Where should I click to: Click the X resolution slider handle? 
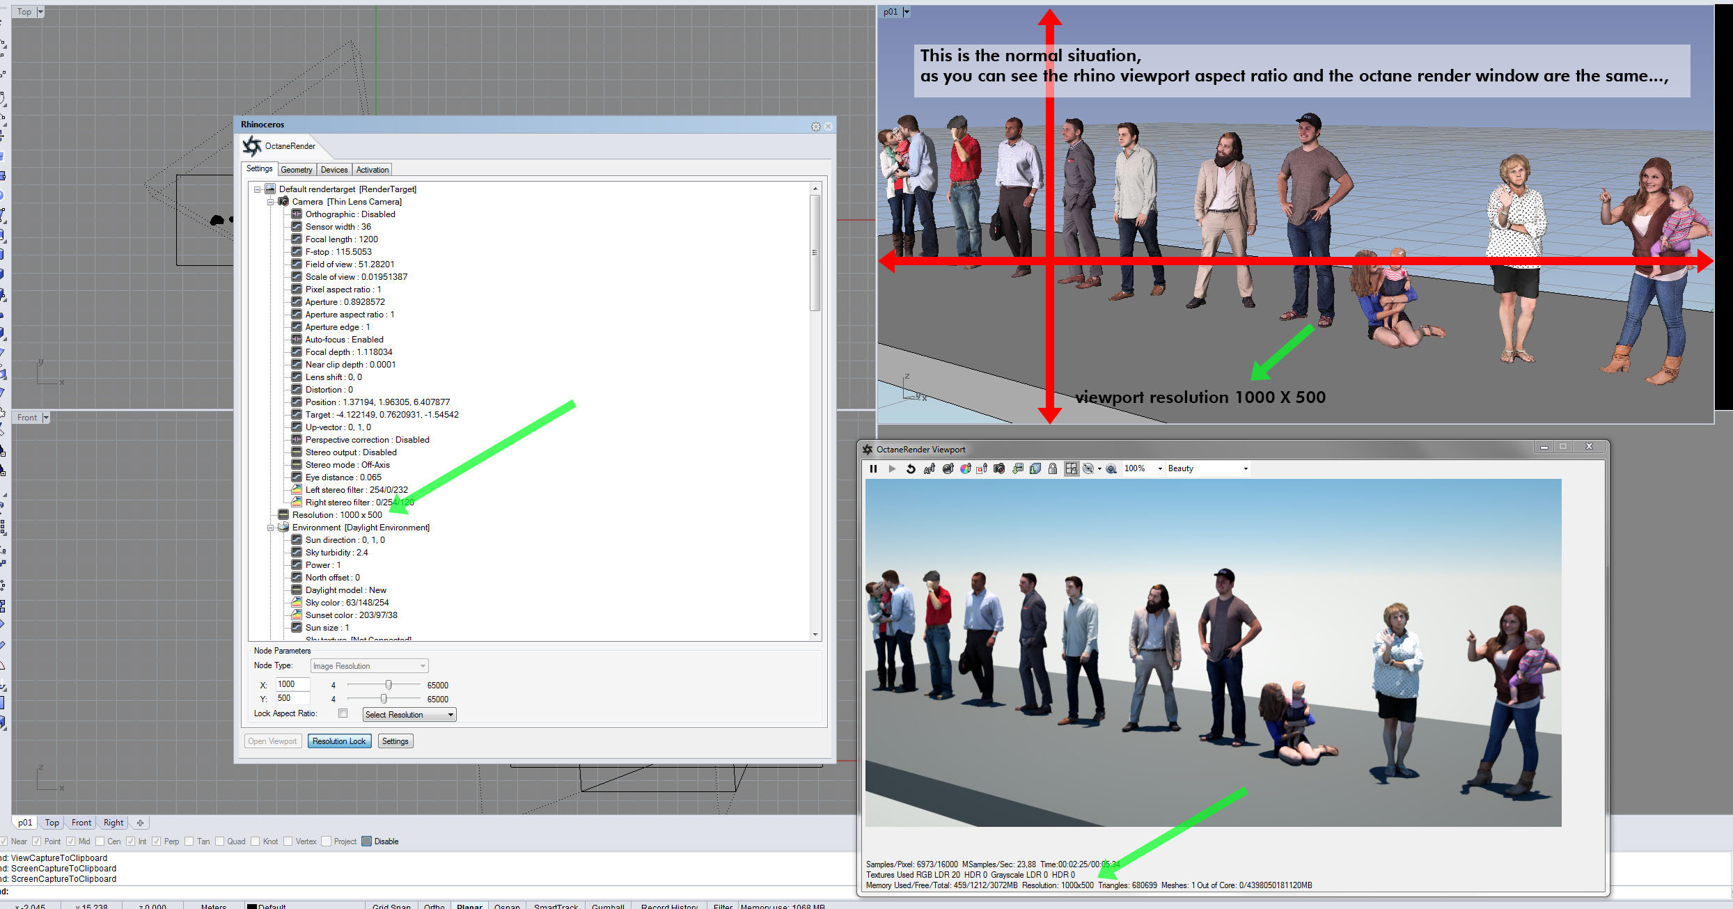pyautogui.click(x=389, y=685)
